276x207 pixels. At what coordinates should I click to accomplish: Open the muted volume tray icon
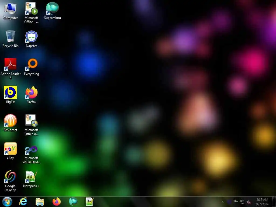[249, 202]
